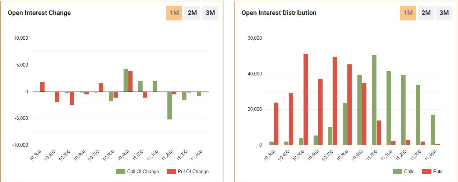458x182 pixels.
Task: Click the green Calls legend swatch
Action: tap(397, 171)
